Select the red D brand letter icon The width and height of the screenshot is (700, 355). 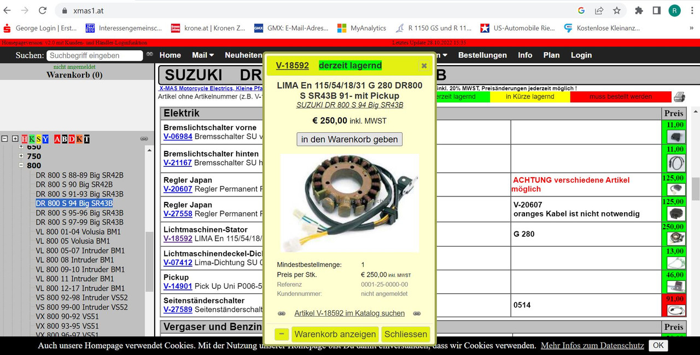click(x=72, y=139)
